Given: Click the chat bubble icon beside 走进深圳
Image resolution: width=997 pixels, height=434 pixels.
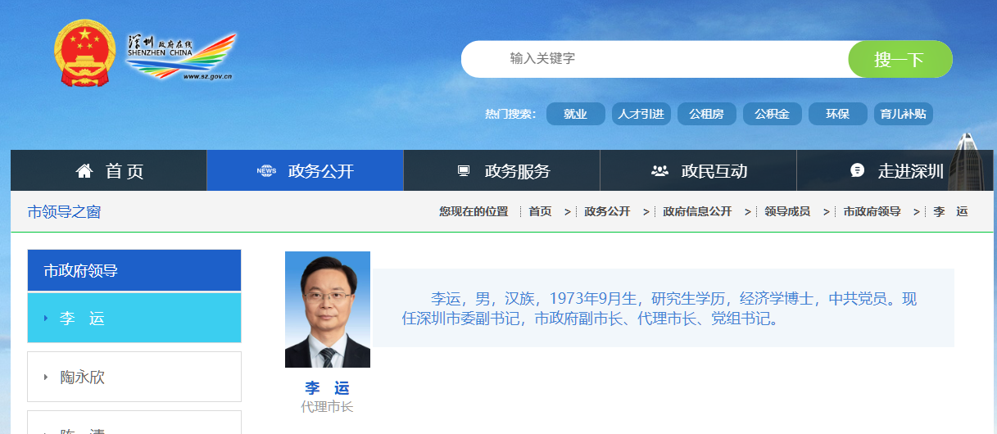Looking at the screenshot, I should pyautogui.click(x=858, y=170).
